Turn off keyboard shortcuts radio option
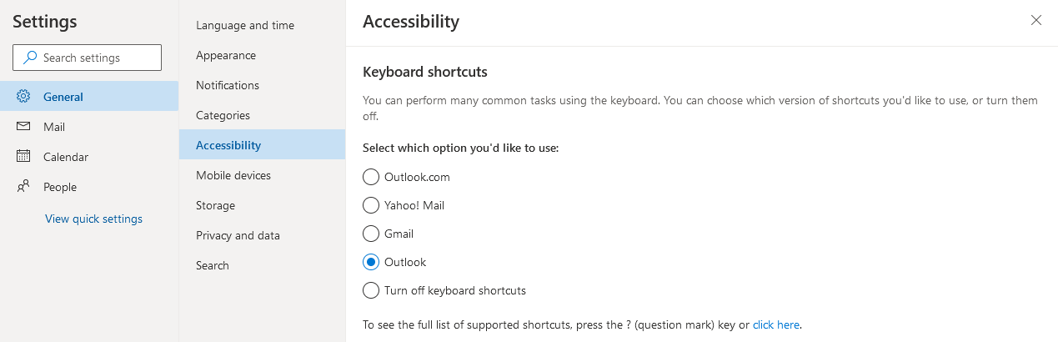The width and height of the screenshot is (1058, 342). [x=371, y=290]
